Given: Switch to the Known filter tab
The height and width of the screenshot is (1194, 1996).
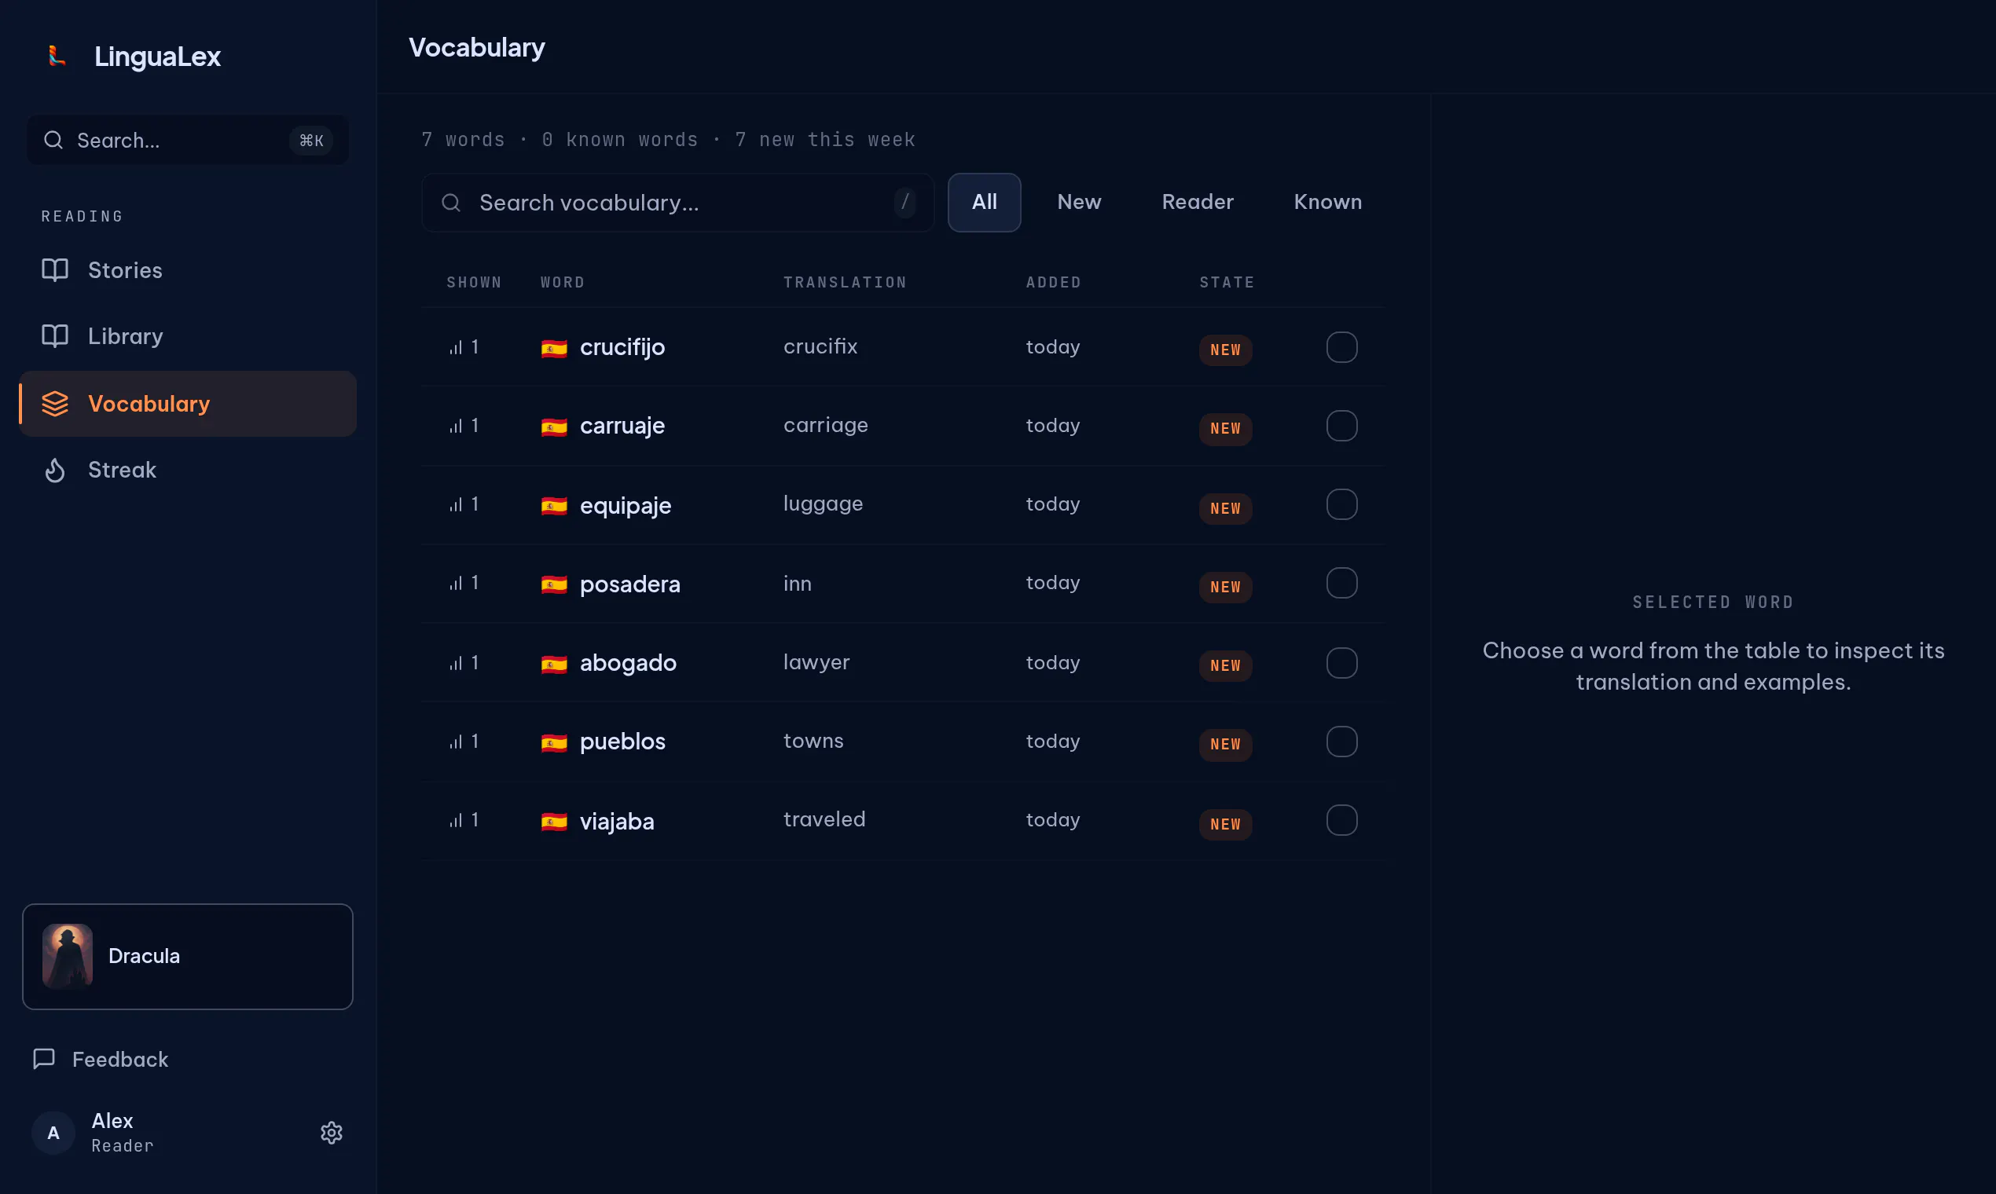Looking at the screenshot, I should (1327, 202).
